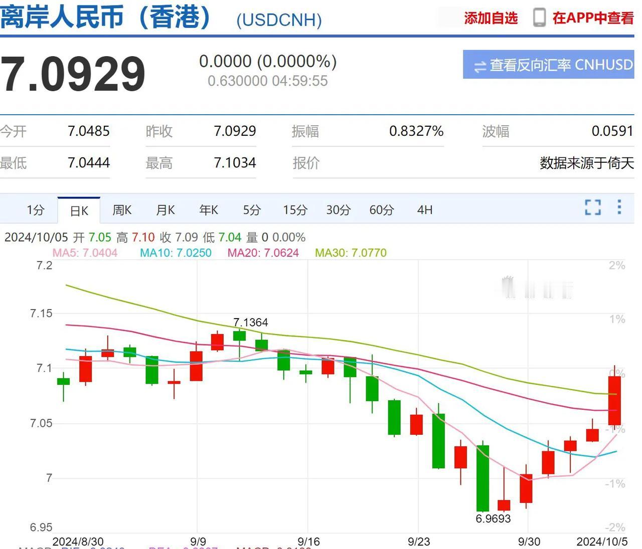The width and height of the screenshot is (642, 549).
Task: Click the 昨收 value 7.0929
Action: 235,131
